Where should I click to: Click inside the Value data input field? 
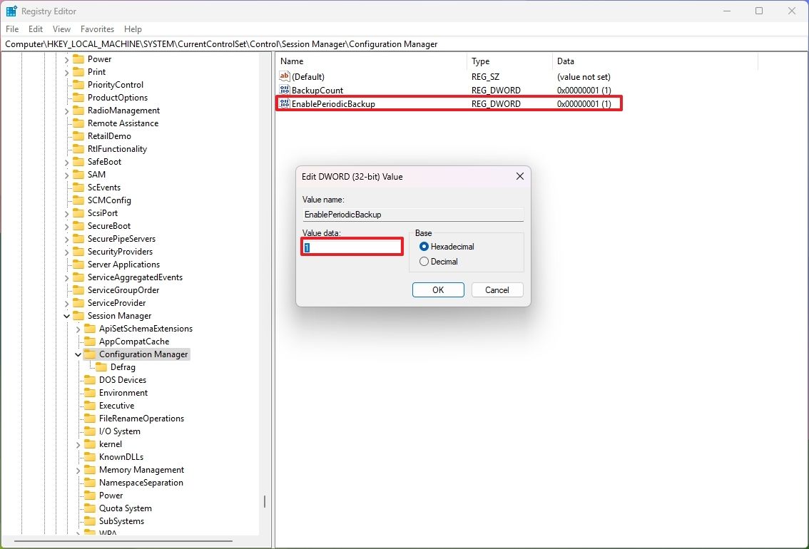352,246
